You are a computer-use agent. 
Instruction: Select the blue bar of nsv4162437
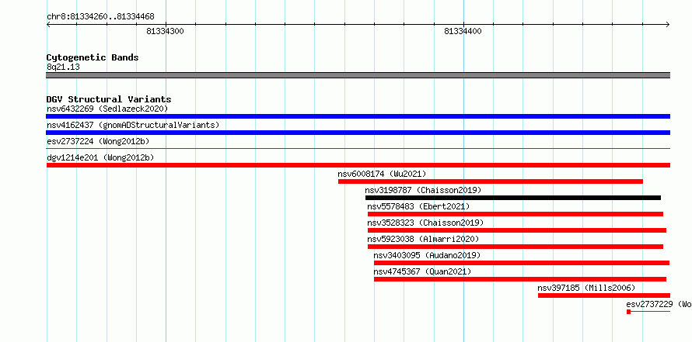click(x=358, y=133)
